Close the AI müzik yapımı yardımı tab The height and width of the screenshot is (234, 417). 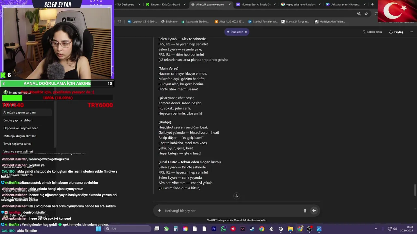pos(230,5)
